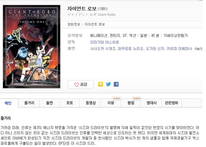Expand cast list with 더보기
The image size is (206, 147).
tap(198, 49)
